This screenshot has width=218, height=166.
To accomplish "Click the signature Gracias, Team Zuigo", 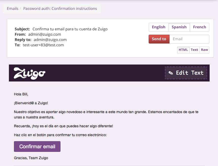I will click(31, 158).
